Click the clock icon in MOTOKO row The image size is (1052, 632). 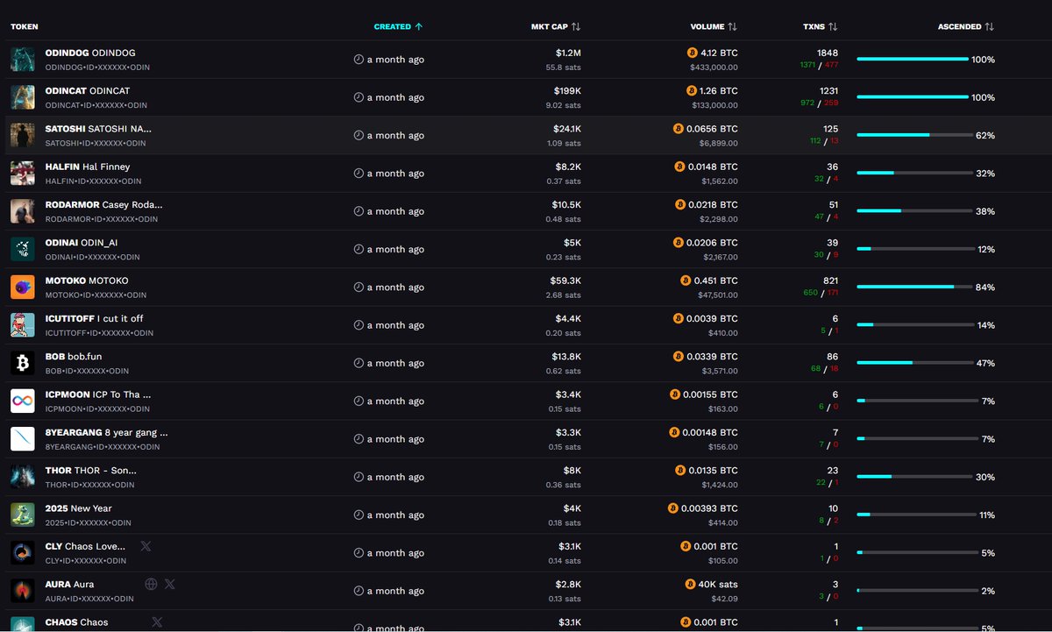click(359, 288)
